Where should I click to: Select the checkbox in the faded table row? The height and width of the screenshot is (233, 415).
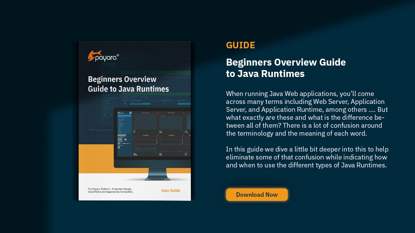pos(125,104)
